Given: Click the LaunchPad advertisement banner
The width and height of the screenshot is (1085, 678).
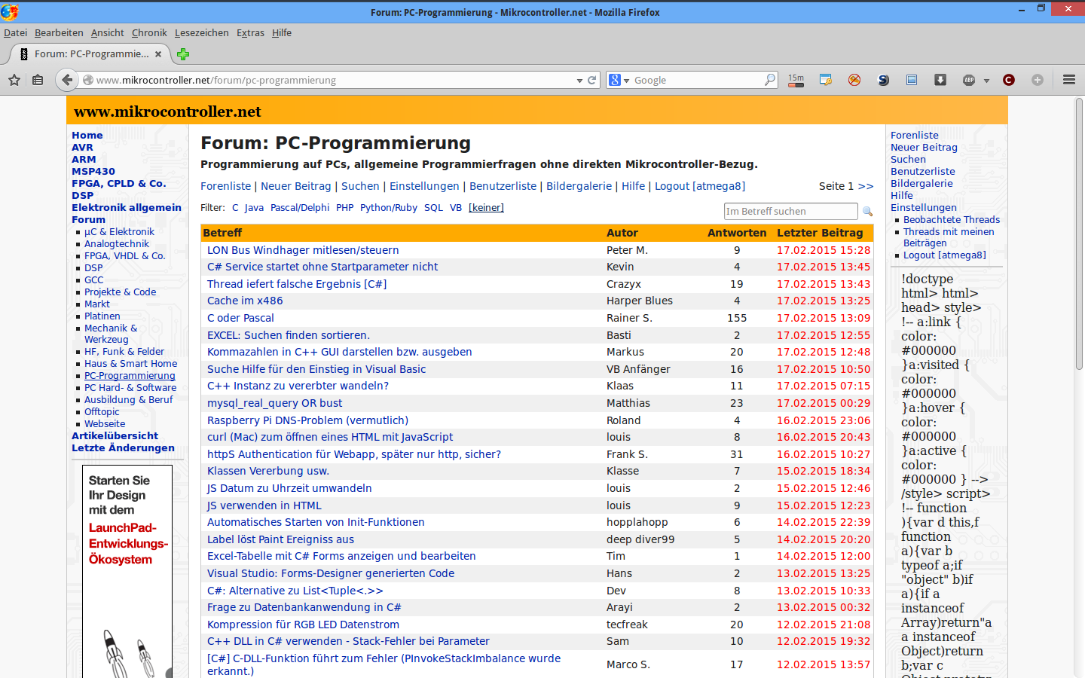Looking at the screenshot, I should [x=127, y=571].
